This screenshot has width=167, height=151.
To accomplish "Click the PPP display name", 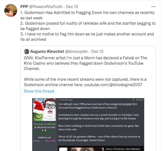I will 24,7.
